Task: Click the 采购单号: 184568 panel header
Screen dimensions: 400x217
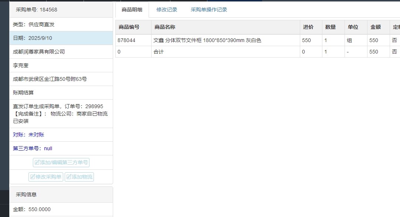Action: [x=37, y=10]
